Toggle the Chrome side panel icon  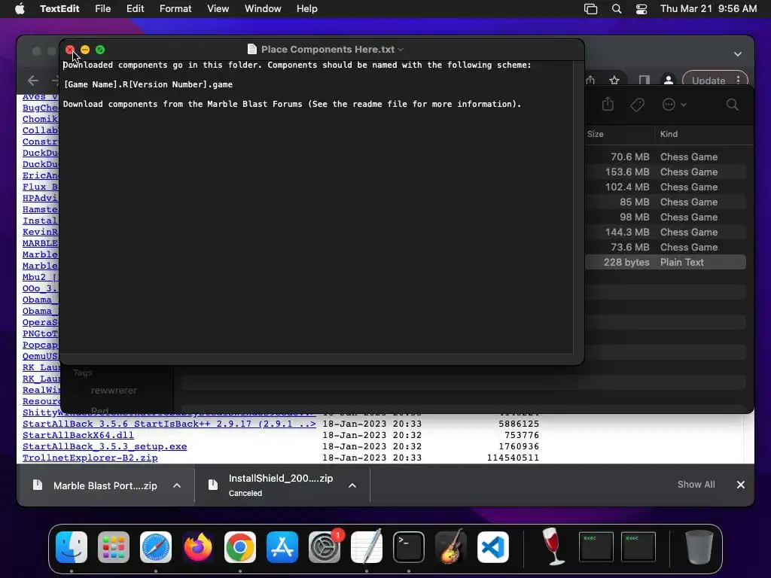(645, 81)
